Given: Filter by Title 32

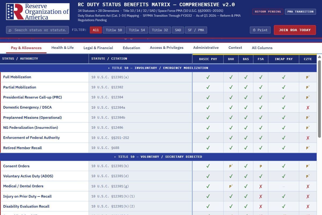Looking at the screenshot, I should (x=160, y=30).
